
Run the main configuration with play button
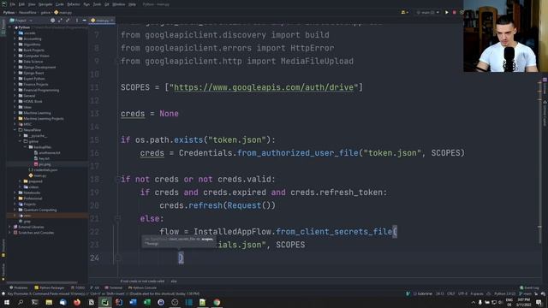446,12
